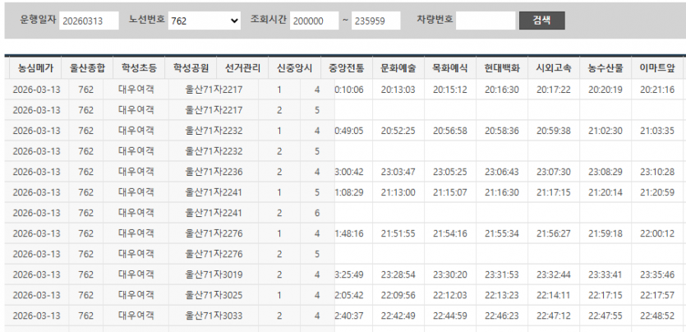Click the 이마트앞 column header

tap(656, 68)
